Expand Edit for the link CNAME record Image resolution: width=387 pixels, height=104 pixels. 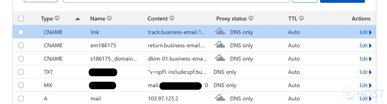(x=365, y=32)
